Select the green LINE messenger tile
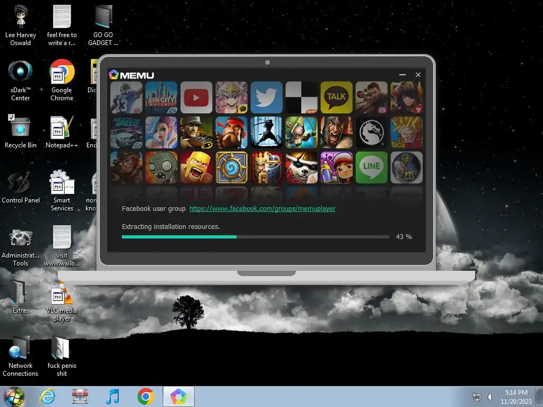This screenshot has width=543, height=407. click(371, 167)
